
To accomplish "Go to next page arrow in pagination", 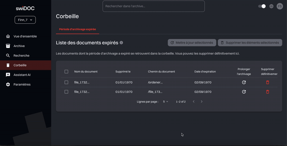I will point(202,102).
